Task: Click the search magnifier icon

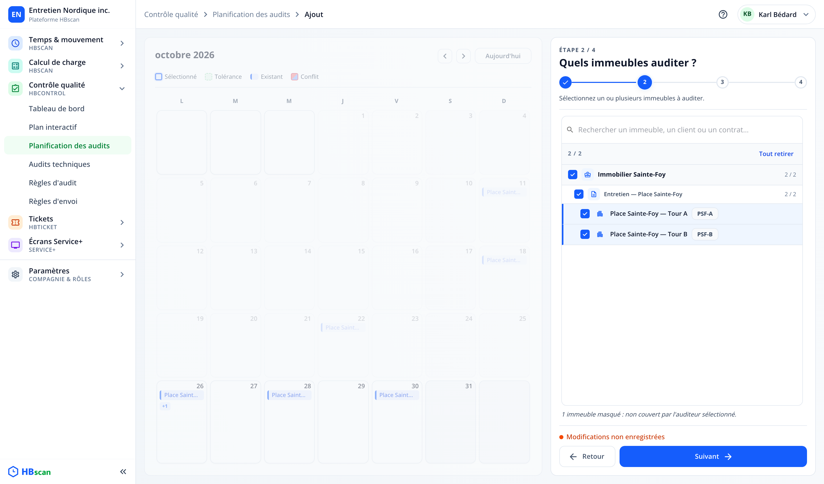Action: pos(570,130)
